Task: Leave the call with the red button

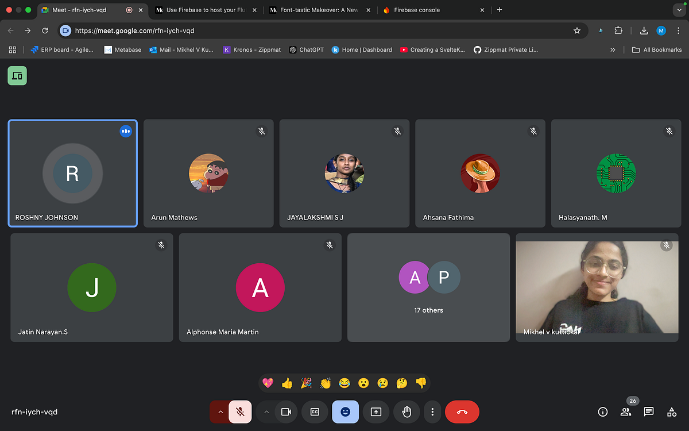Action: (462, 412)
